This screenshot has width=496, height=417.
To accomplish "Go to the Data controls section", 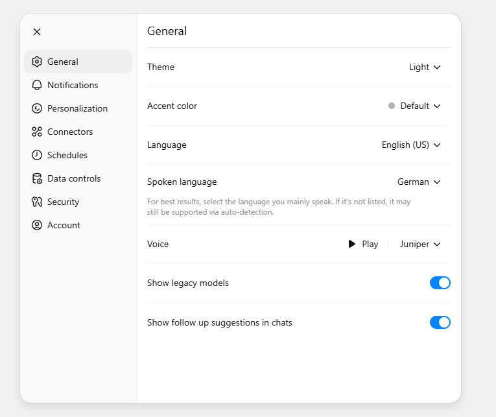I will click(74, 178).
